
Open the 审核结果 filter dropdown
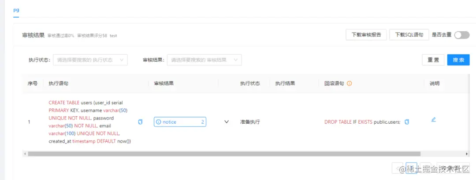205,60
